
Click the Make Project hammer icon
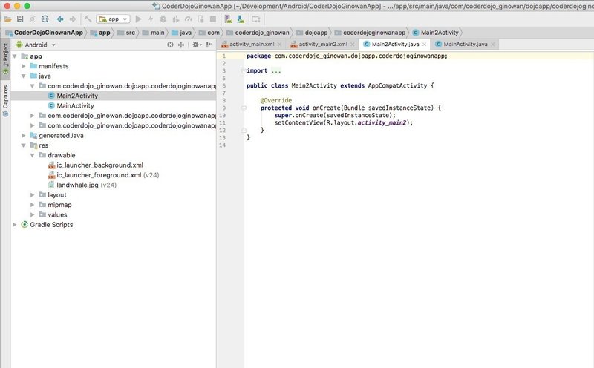88,19
